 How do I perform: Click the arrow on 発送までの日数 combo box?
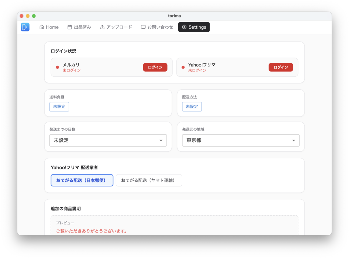click(x=161, y=140)
